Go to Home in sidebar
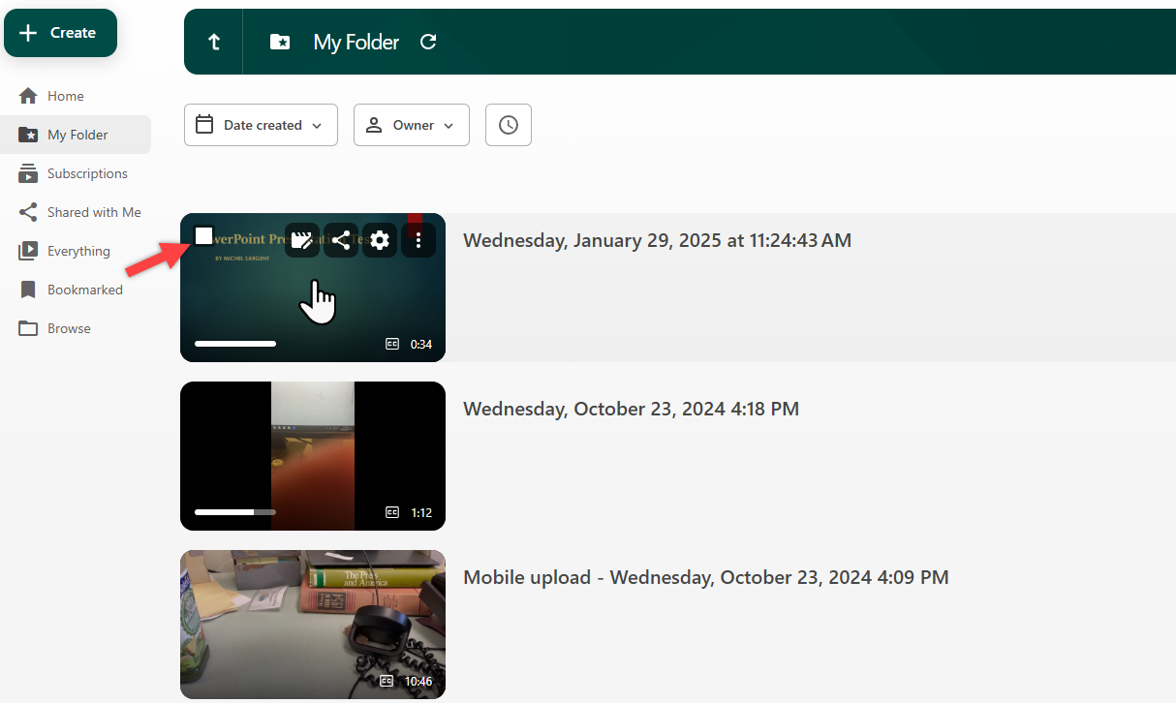Screen dimensions: 1176x703 coord(65,96)
